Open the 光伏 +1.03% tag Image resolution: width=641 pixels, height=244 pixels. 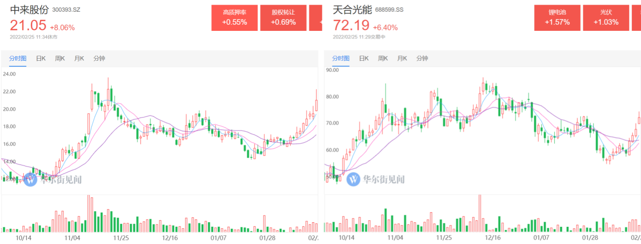click(x=606, y=18)
